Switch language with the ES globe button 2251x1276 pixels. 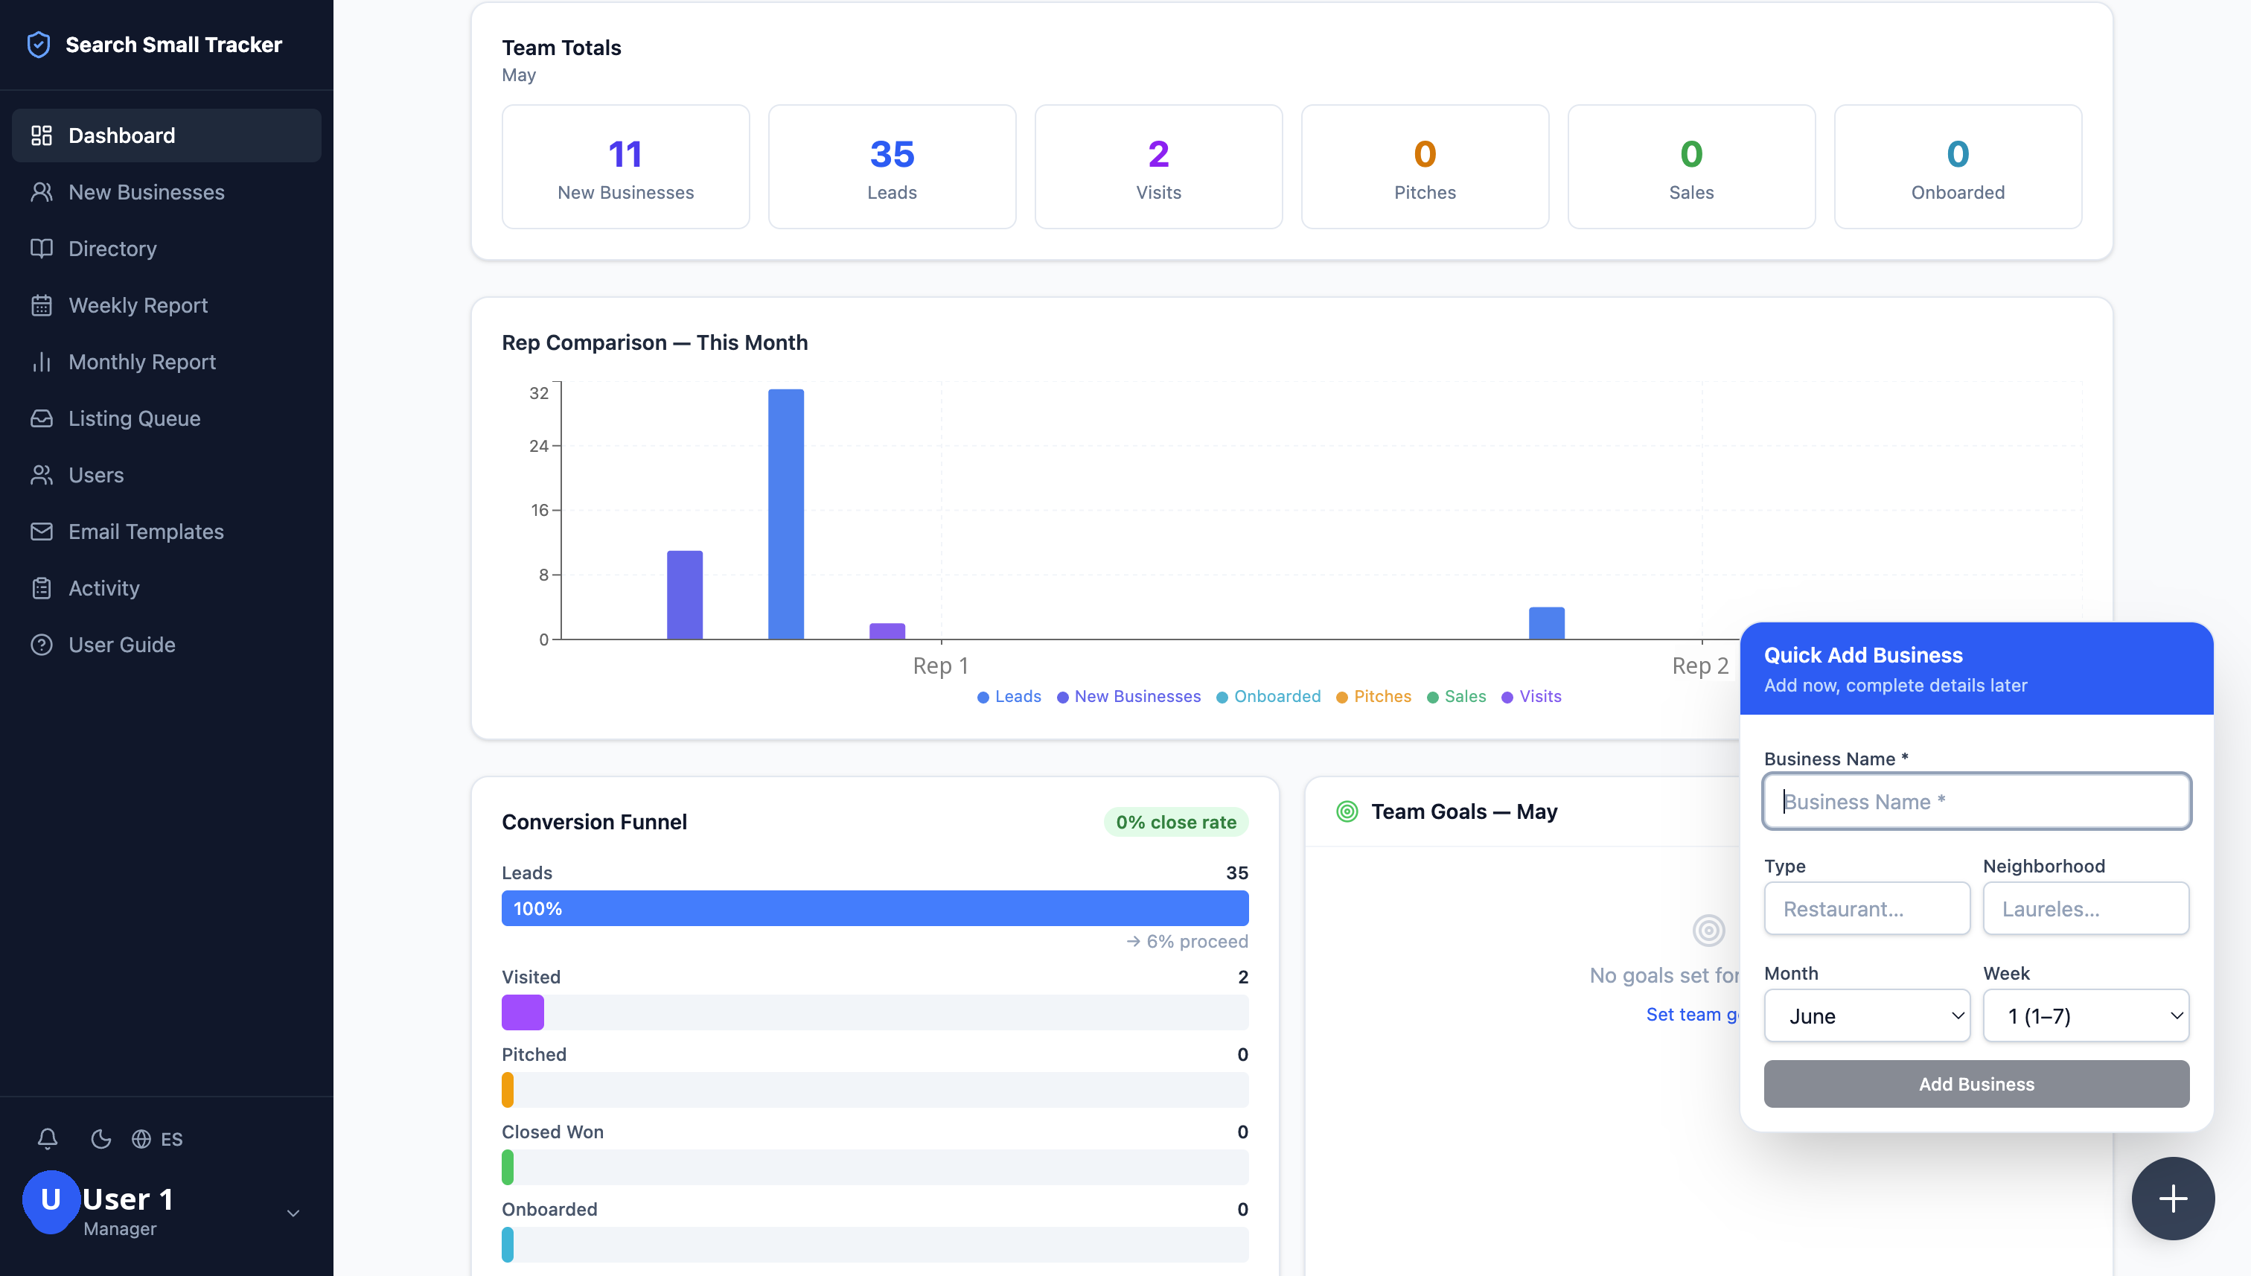tap(157, 1138)
